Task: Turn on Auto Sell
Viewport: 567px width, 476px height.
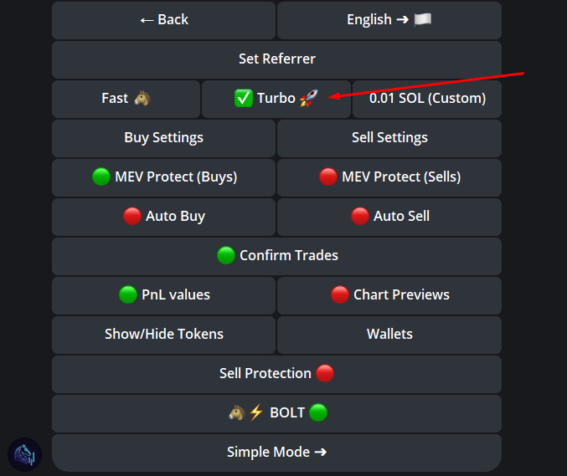Action: pos(389,217)
